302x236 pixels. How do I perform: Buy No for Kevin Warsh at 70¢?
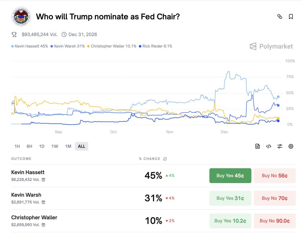275,198
